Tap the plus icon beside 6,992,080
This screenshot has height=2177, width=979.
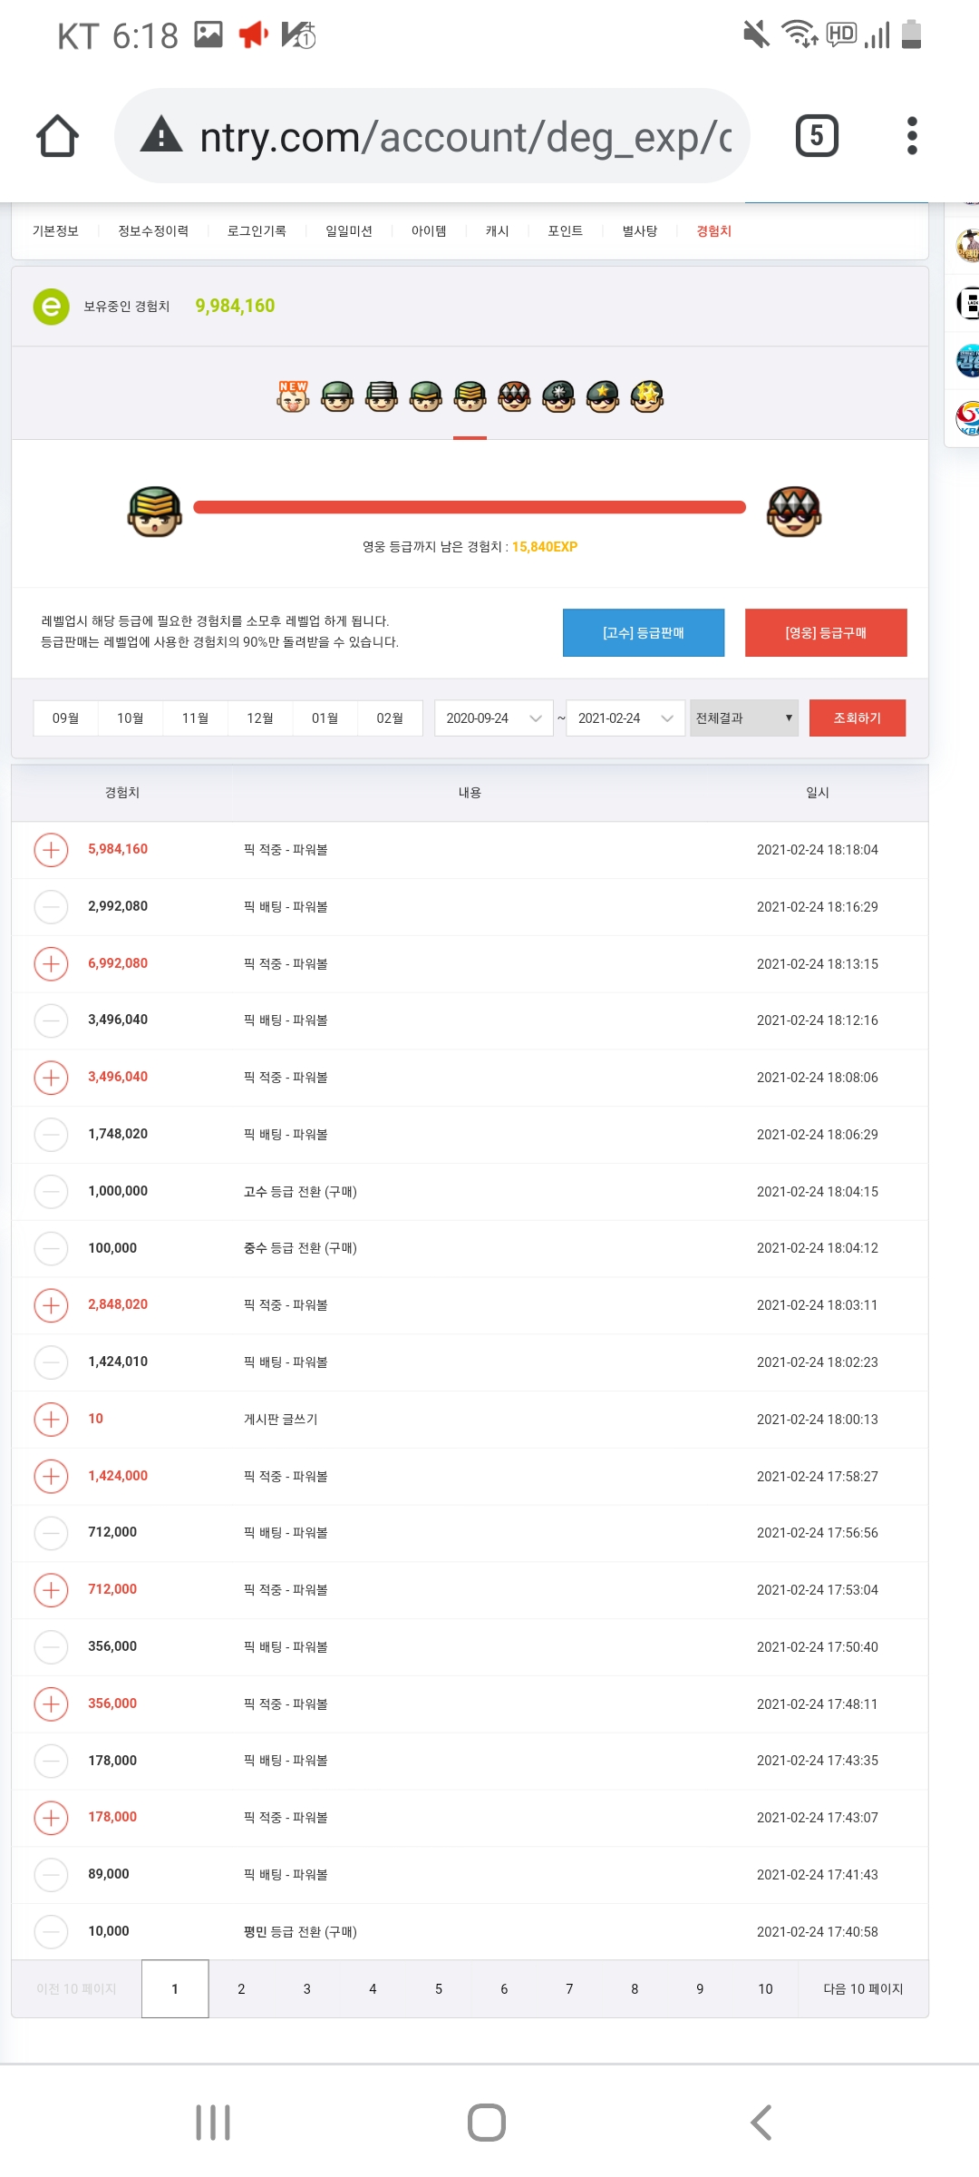51,963
